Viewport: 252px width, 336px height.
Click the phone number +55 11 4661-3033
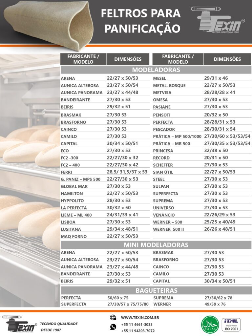(x=136, y=325)
